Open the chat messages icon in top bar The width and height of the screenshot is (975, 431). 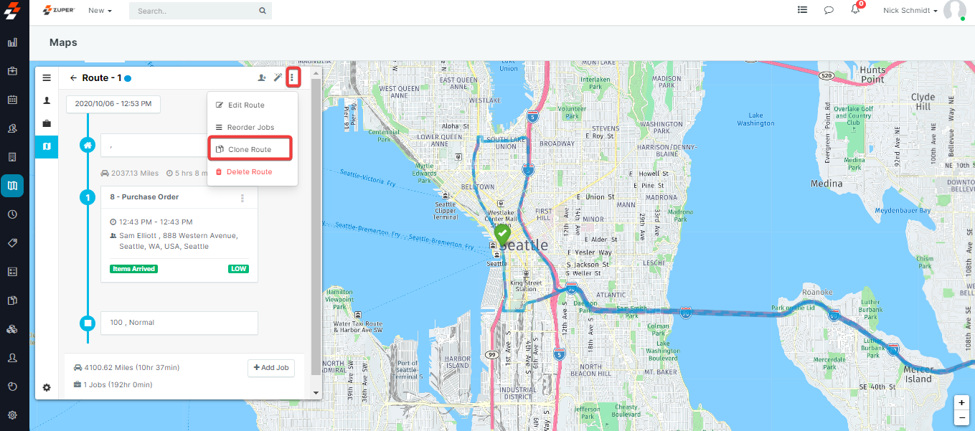(829, 10)
